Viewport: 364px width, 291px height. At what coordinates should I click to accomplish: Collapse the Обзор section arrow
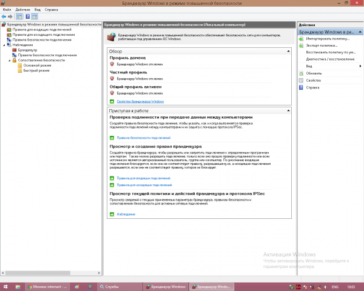288,51
